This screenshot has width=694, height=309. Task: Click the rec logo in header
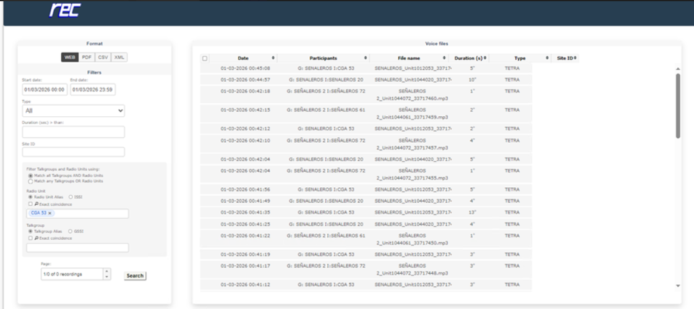pyautogui.click(x=64, y=10)
